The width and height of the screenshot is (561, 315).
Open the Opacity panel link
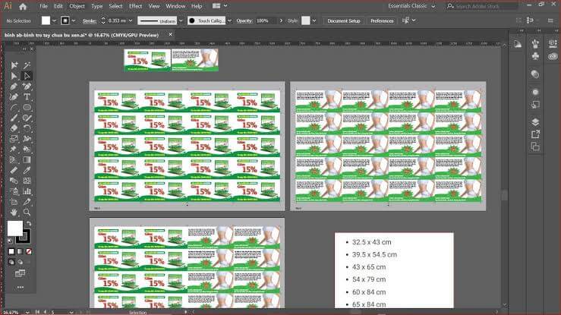244,20
